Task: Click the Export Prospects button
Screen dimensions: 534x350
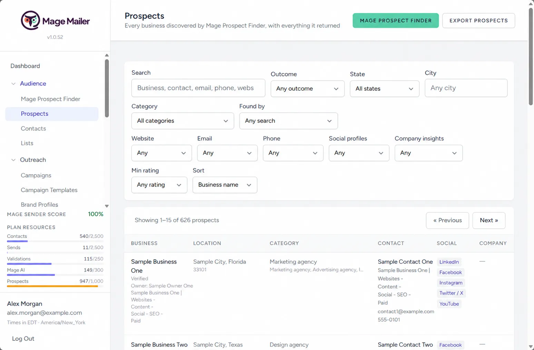Action: [x=478, y=21]
